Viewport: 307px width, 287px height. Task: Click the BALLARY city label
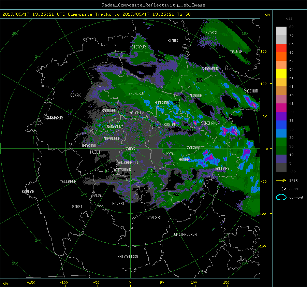tap(222, 169)
